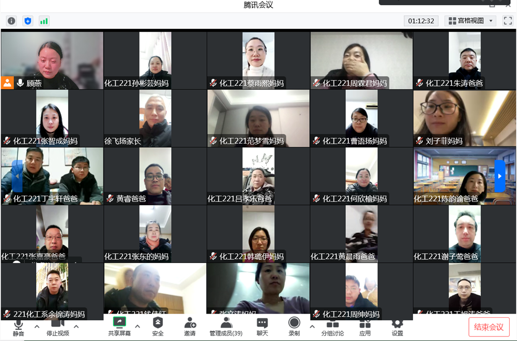Click the red 结束会议 button
The height and width of the screenshot is (341, 517).
(489, 327)
